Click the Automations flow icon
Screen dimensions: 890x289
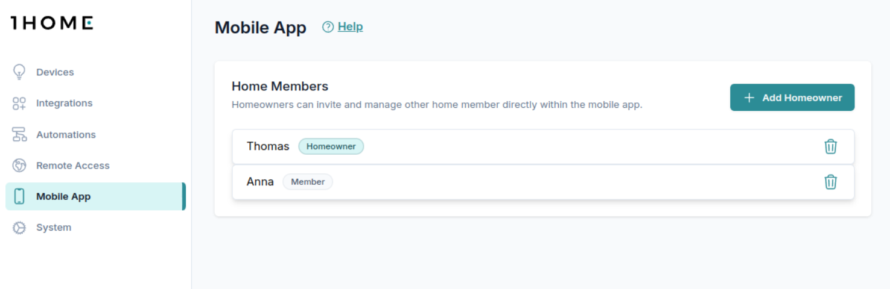[x=19, y=135]
